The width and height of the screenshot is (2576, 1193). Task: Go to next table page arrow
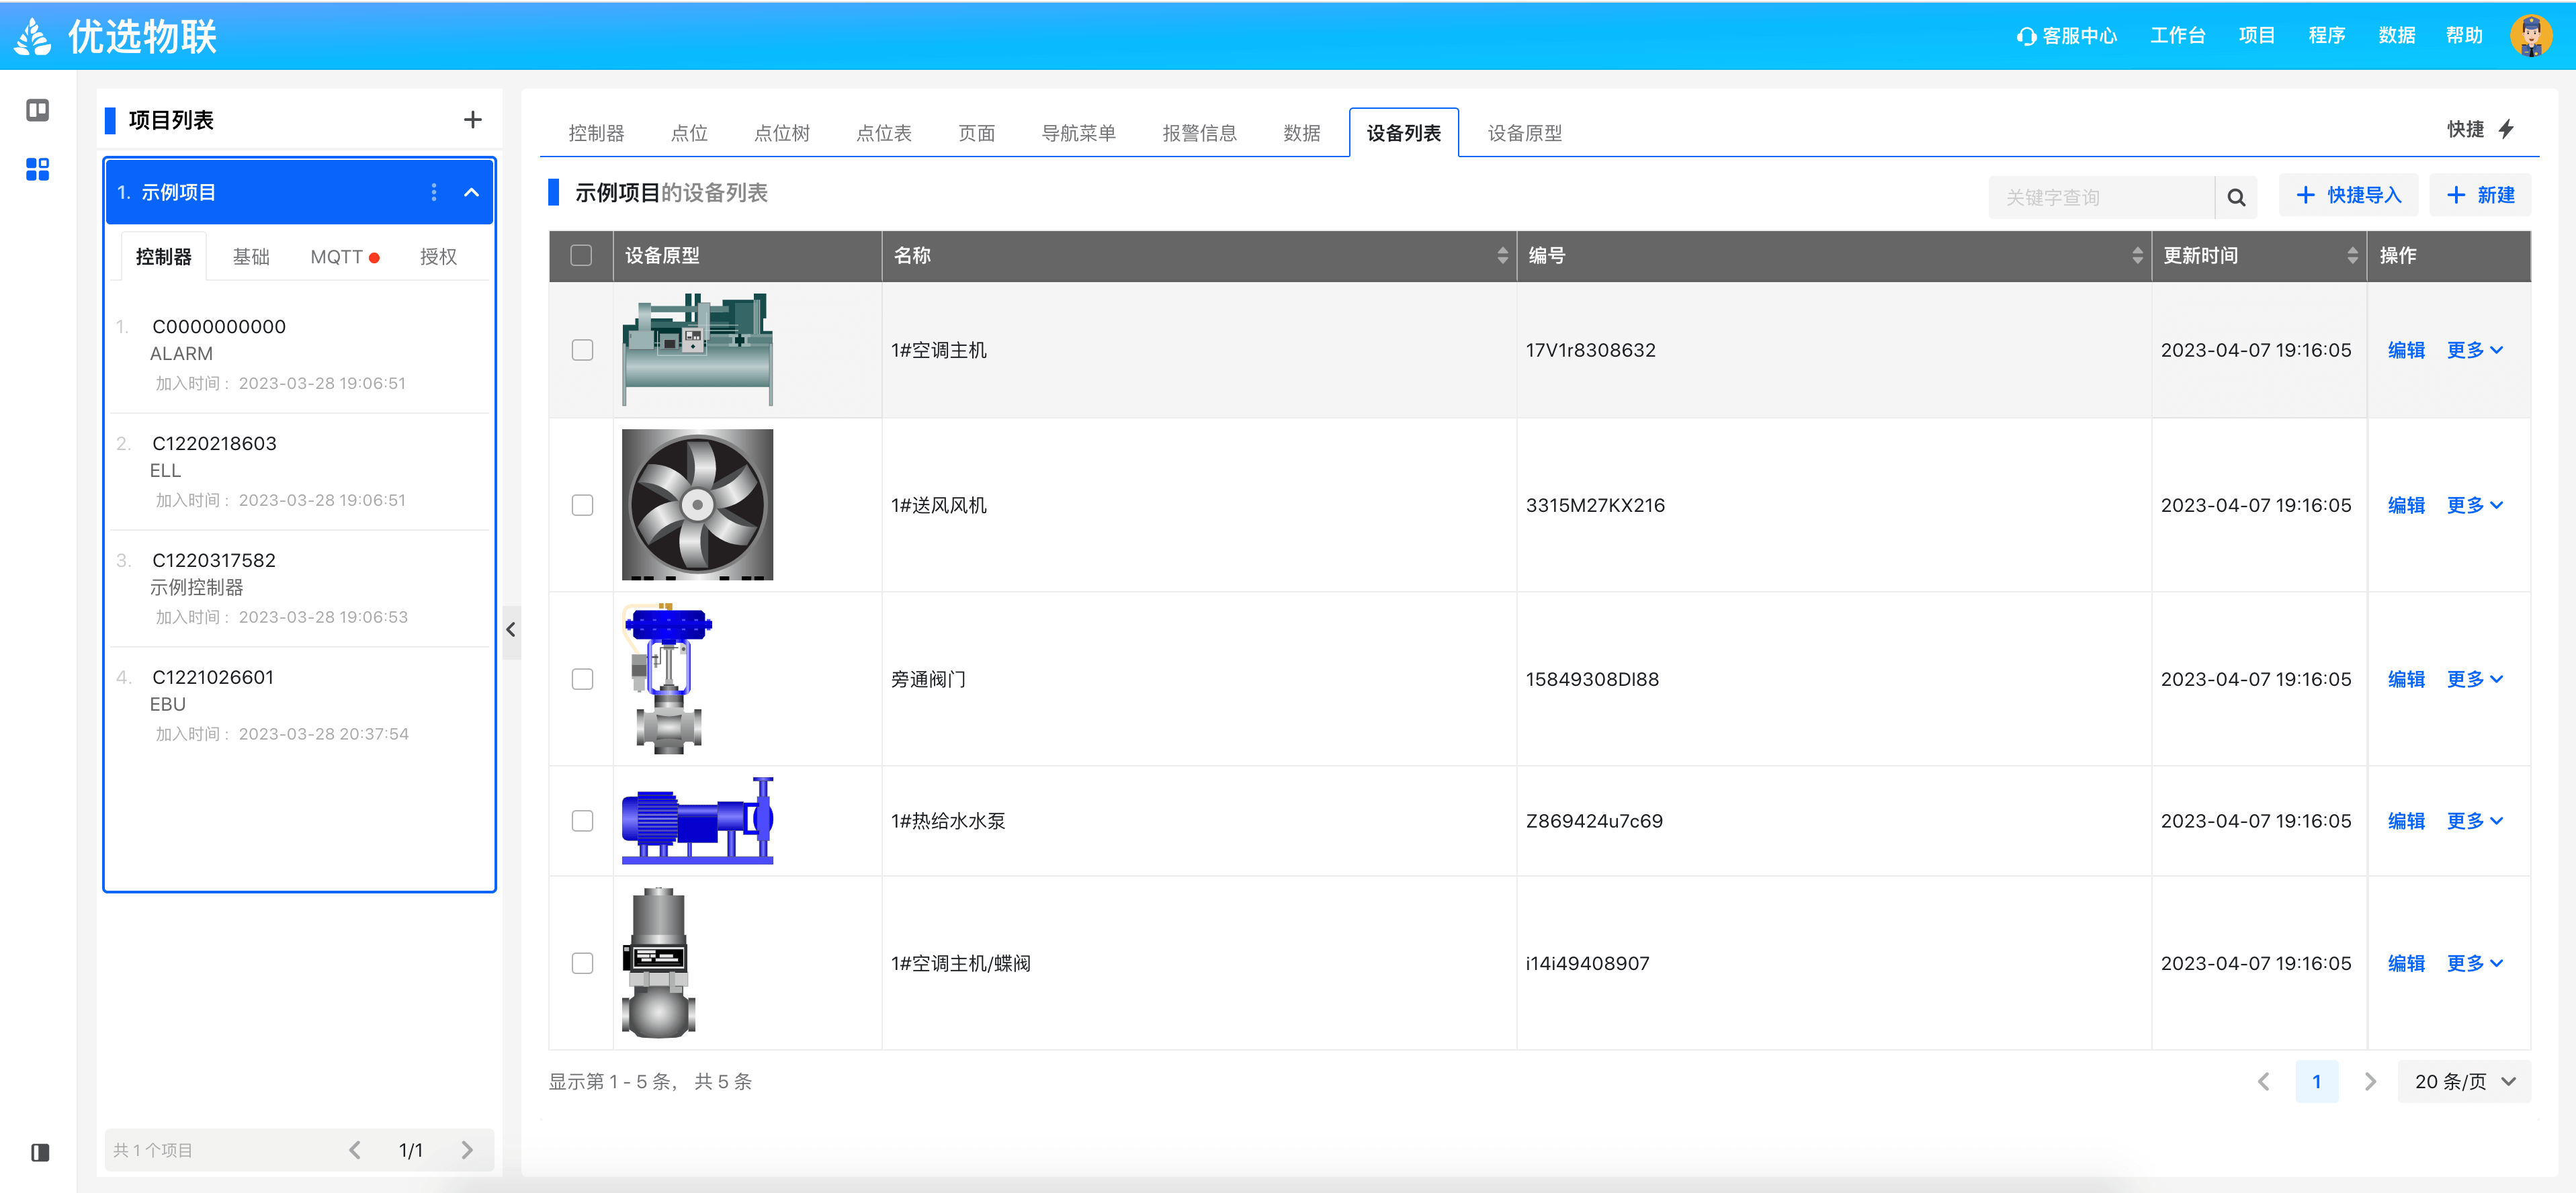pyautogui.click(x=2369, y=1081)
